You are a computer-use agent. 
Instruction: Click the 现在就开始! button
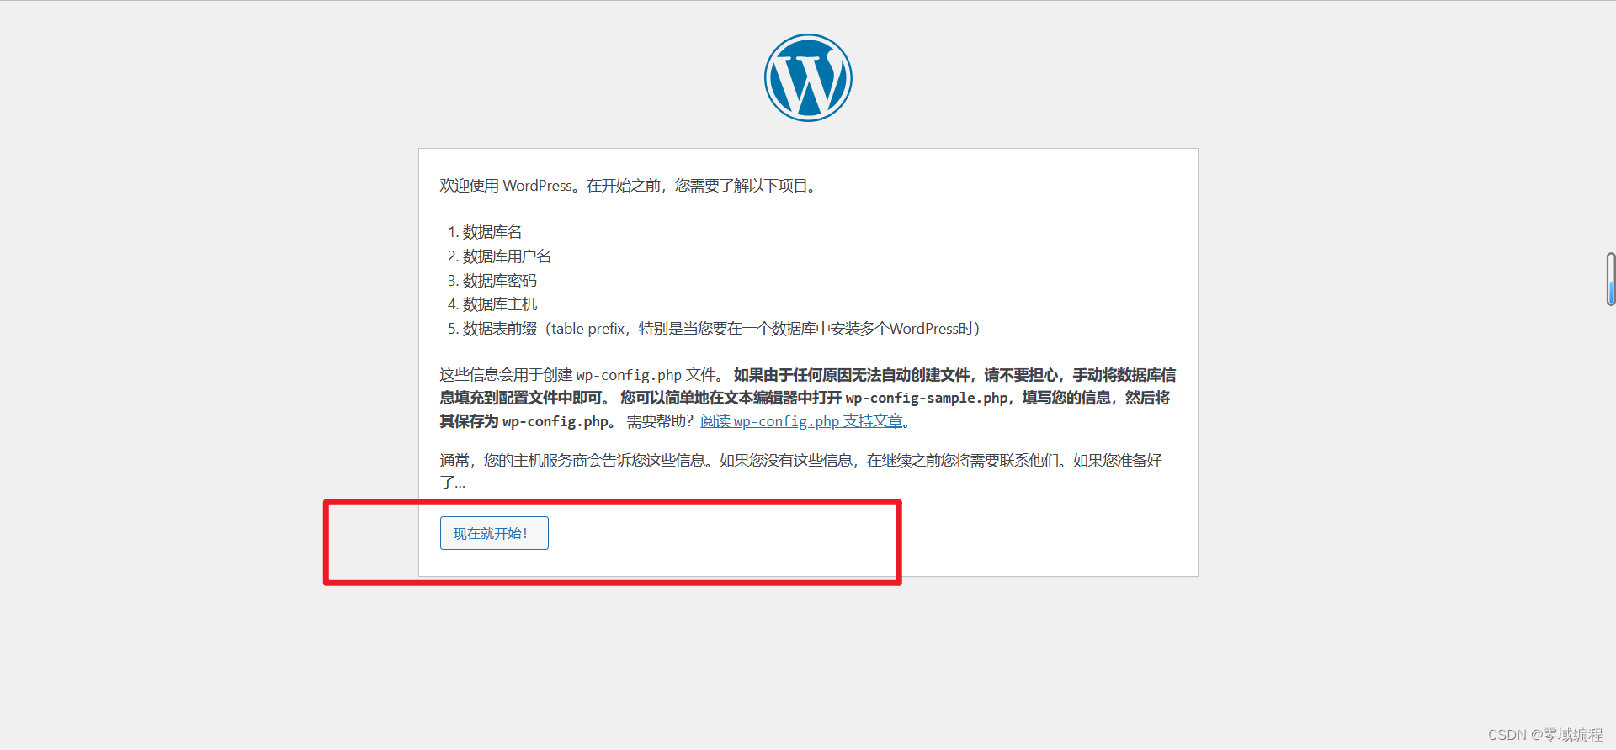click(494, 533)
